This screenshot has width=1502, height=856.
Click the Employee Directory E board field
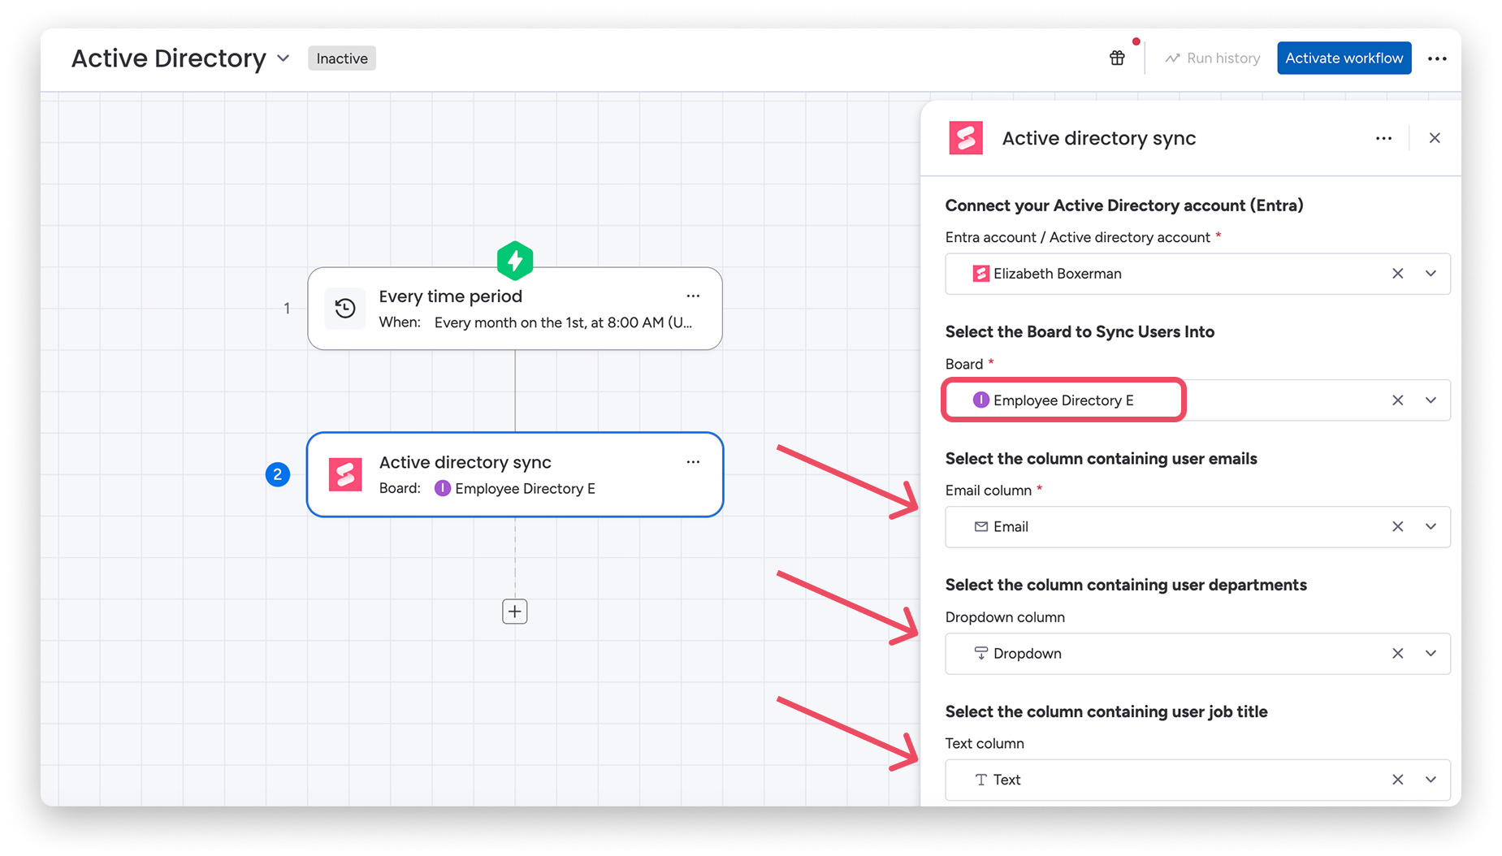1197,400
